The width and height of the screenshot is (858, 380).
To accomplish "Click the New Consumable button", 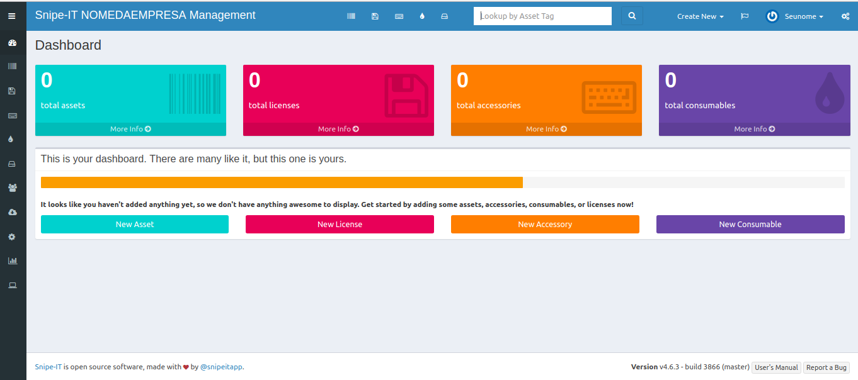I will (x=750, y=224).
